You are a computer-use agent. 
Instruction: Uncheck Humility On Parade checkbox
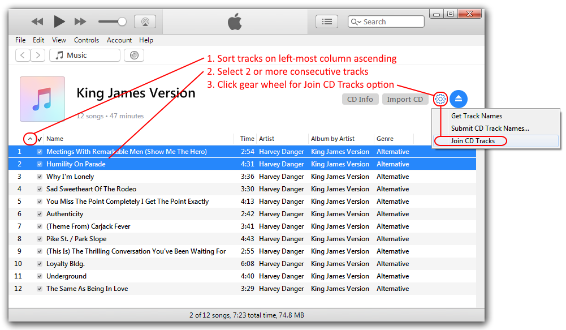coord(40,164)
